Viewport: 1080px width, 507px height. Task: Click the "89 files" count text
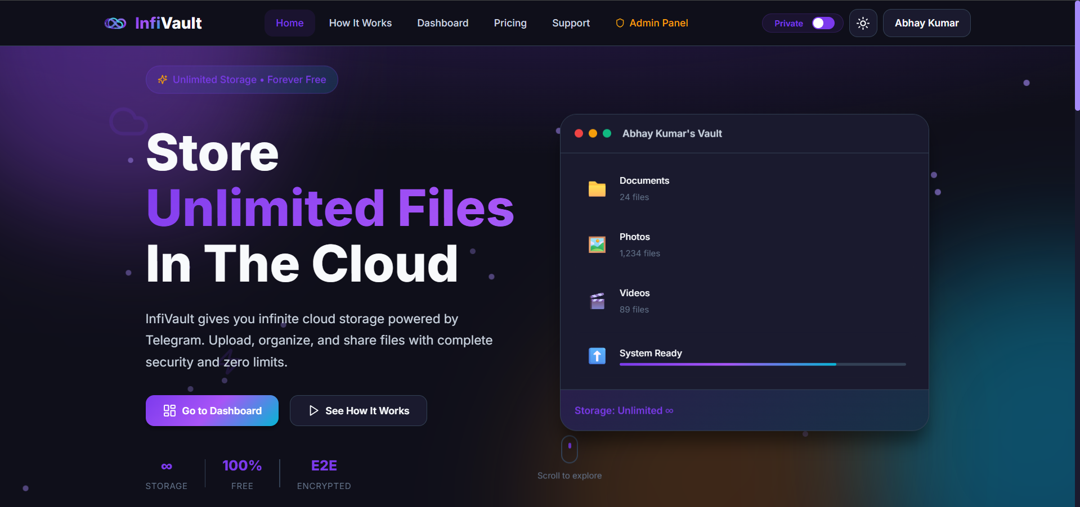[634, 310]
